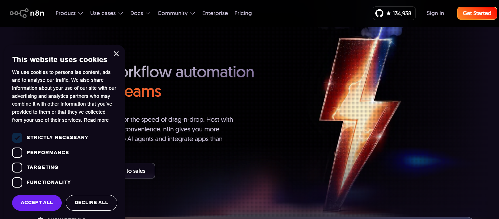The height and width of the screenshot is (219, 499).
Task: Click the n8n logo icon
Action: [19, 13]
